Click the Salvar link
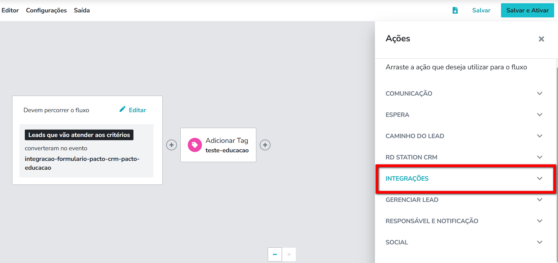Screen dimensions: 558x263 pos(481,10)
